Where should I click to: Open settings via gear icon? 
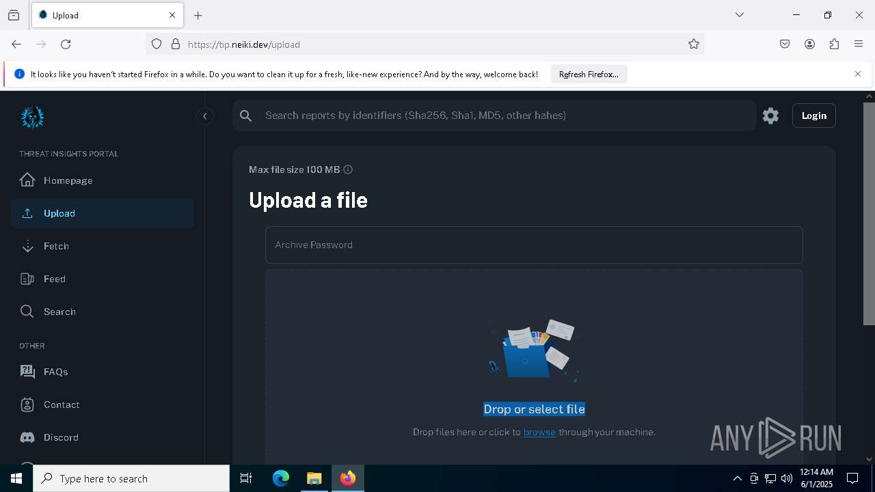pyautogui.click(x=770, y=115)
